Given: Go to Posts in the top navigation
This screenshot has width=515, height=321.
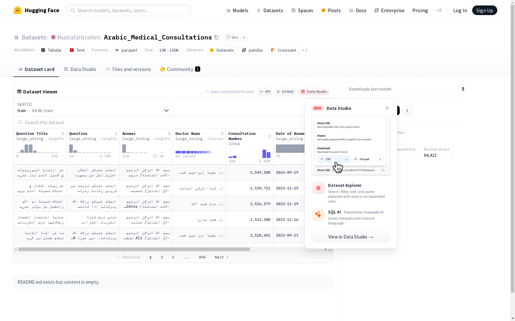Looking at the screenshot, I should 331,10.
